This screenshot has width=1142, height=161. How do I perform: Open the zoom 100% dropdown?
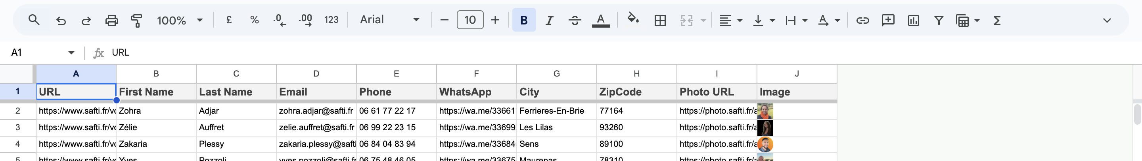[180, 20]
